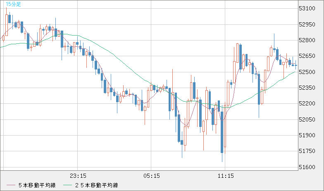Click the 51900 price axis label
The image size is (324, 191).
point(307,135)
